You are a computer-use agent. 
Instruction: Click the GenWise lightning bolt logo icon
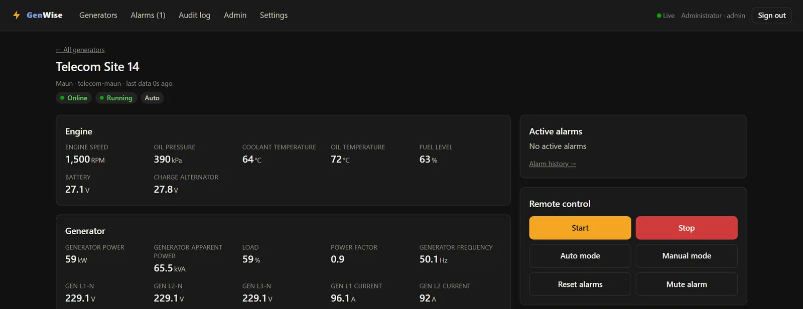pos(17,15)
